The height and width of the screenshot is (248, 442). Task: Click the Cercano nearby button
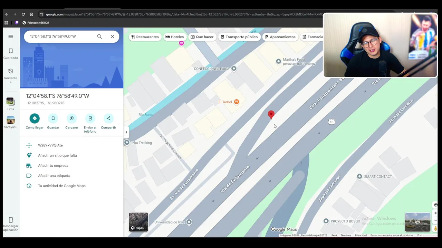coord(71,121)
